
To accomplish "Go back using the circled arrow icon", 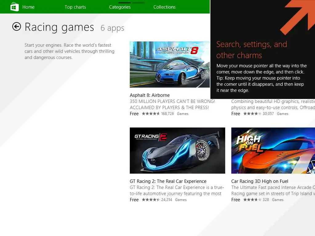I will coord(17,26).
